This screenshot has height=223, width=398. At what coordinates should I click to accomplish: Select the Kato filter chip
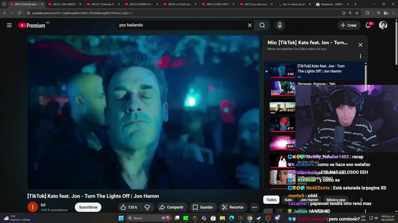[288, 200]
